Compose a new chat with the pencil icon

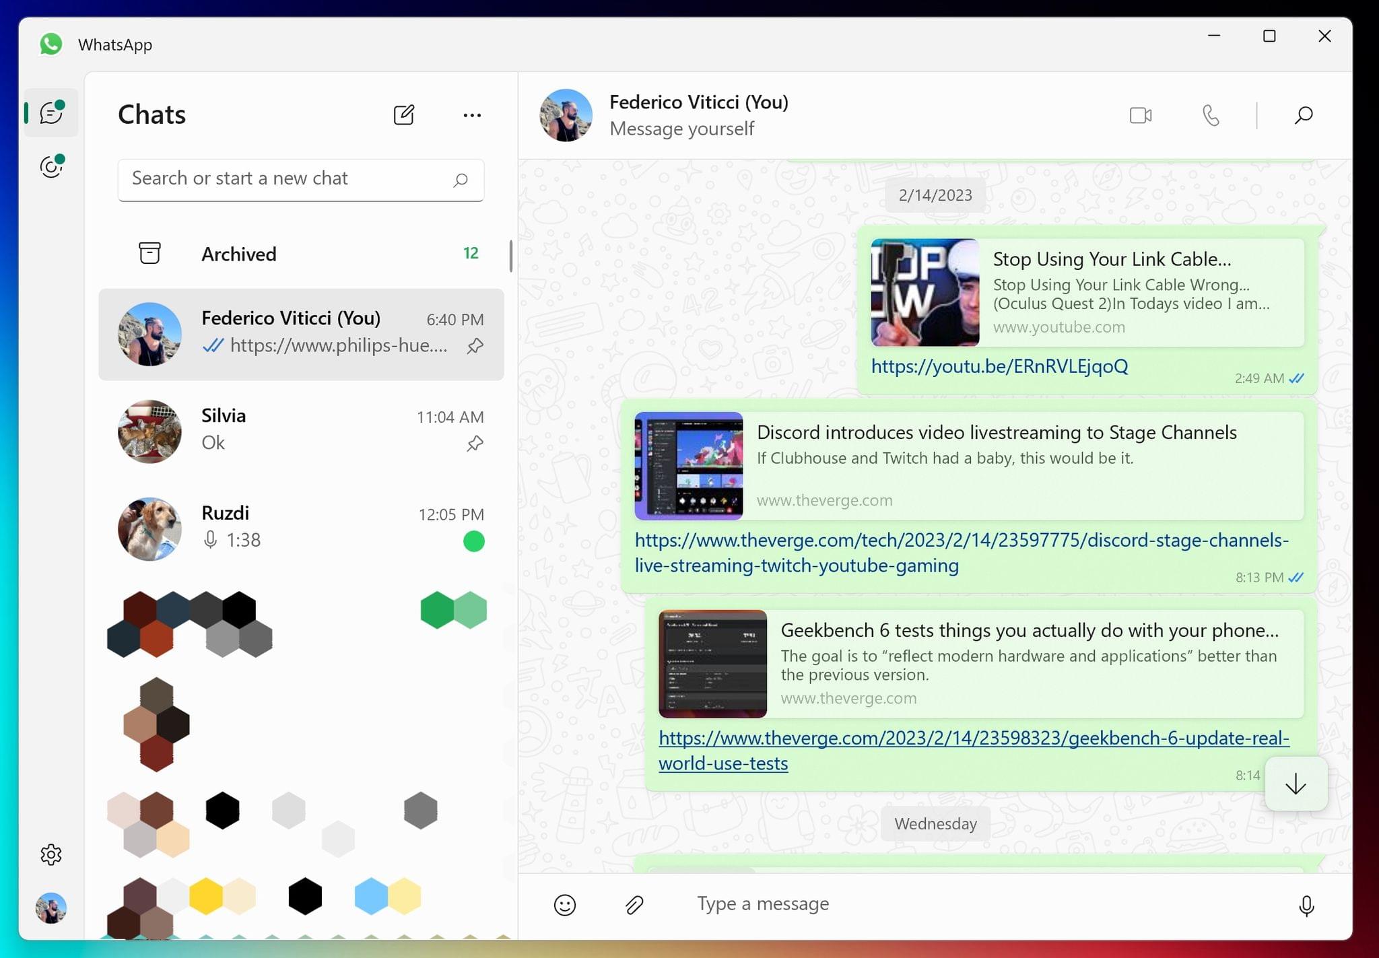click(405, 115)
